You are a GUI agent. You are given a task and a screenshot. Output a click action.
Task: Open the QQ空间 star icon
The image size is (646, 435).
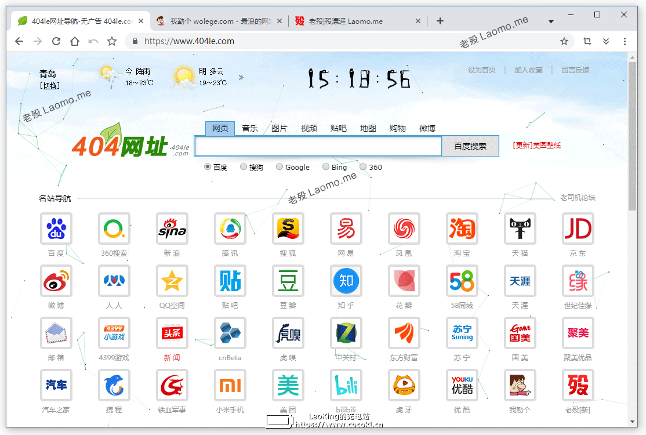172,281
